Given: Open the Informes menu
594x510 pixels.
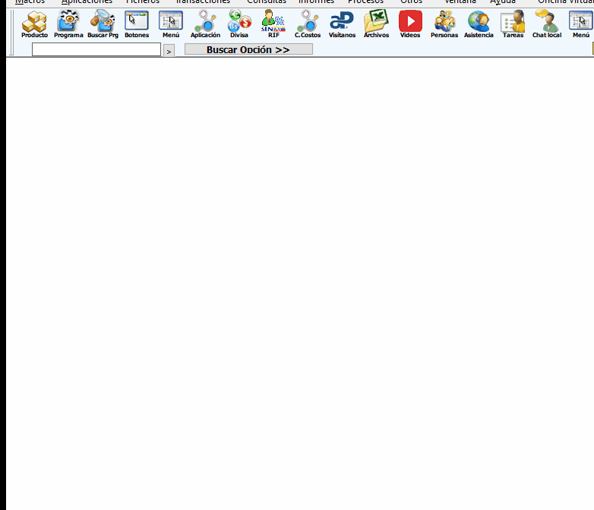Looking at the screenshot, I should (x=316, y=2).
